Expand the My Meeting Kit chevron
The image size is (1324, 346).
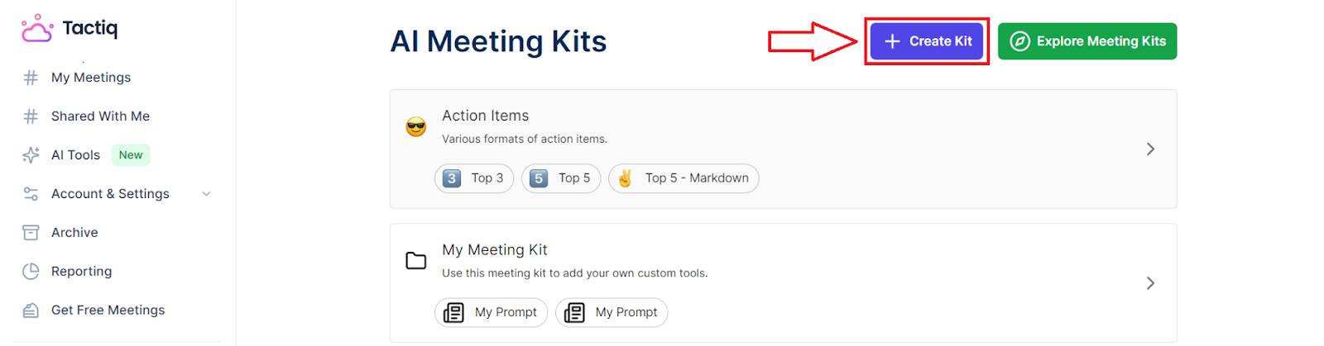(1150, 283)
